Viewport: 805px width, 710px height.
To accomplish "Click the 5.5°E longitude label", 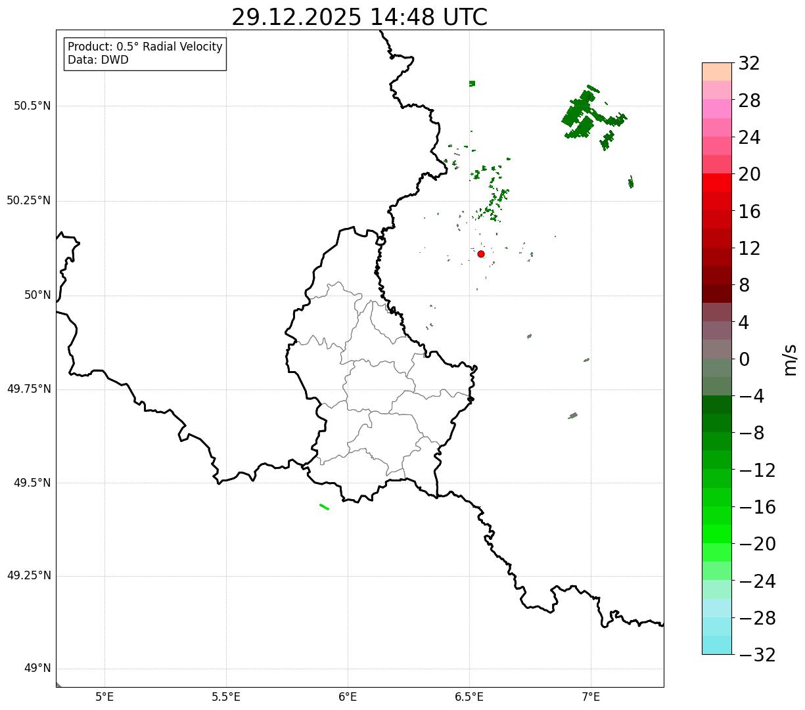I will point(226,696).
